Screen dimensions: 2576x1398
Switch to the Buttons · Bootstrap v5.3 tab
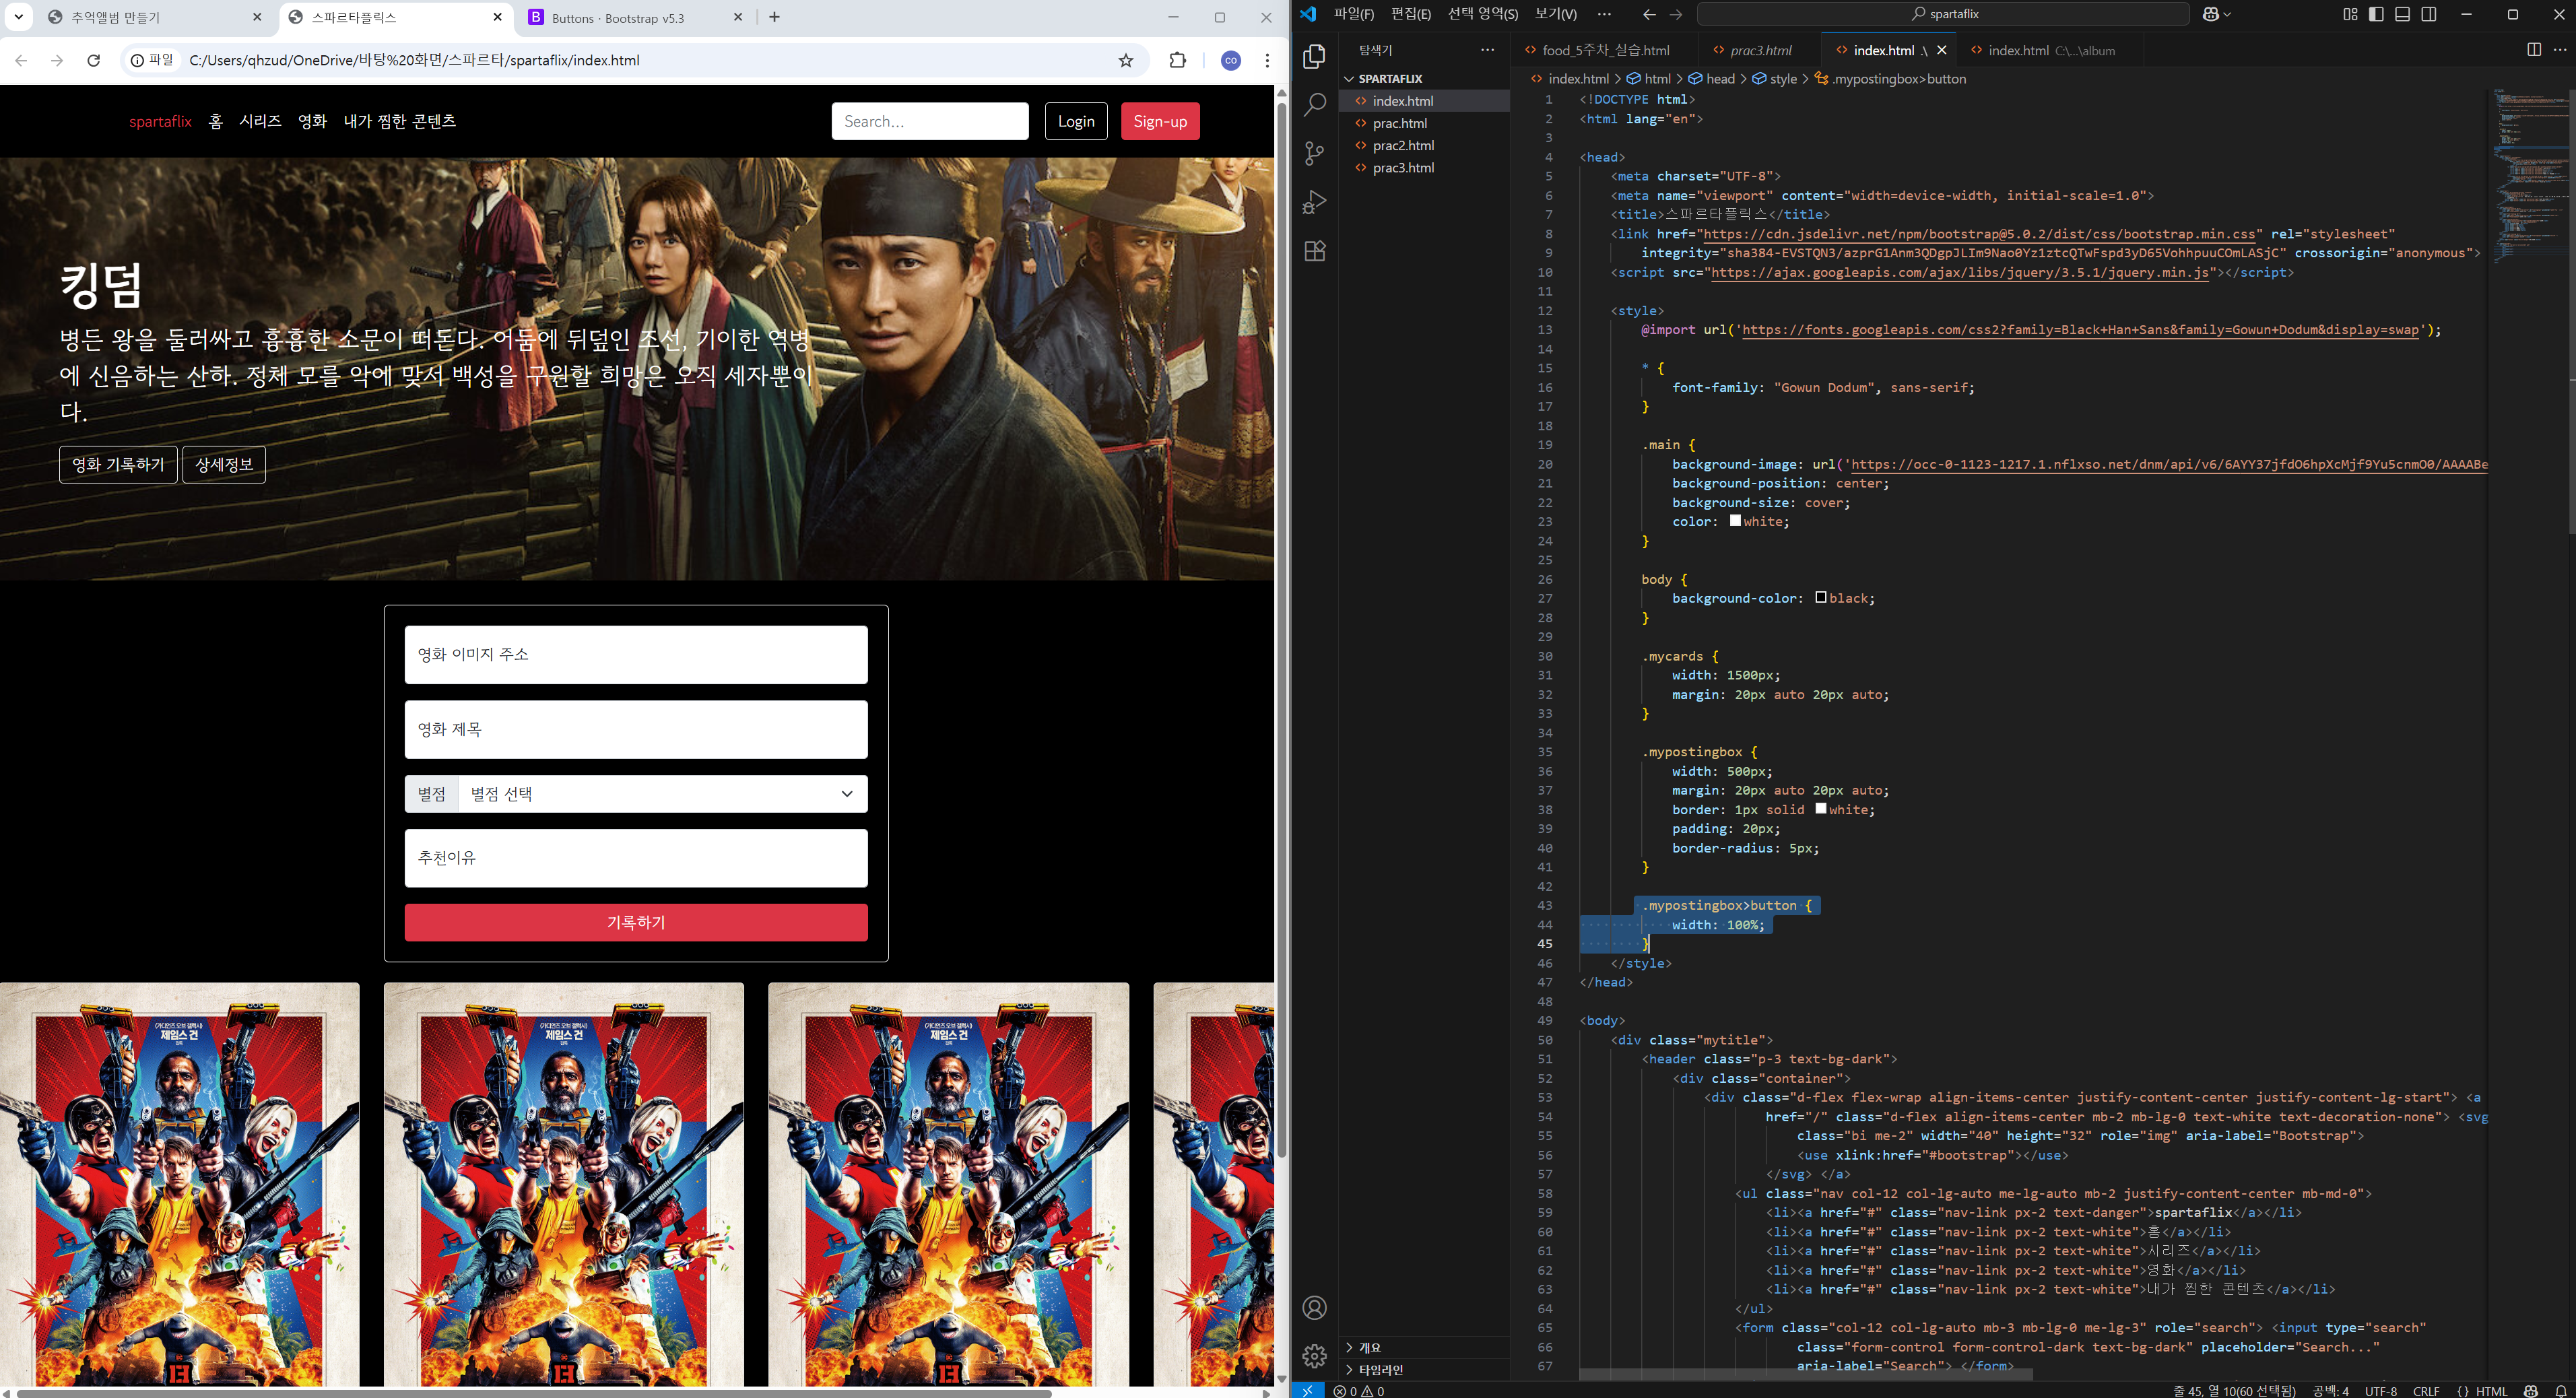click(635, 17)
